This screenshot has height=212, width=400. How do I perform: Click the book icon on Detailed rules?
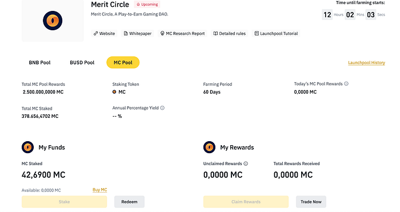pyautogui.click(x=215, y=33)
